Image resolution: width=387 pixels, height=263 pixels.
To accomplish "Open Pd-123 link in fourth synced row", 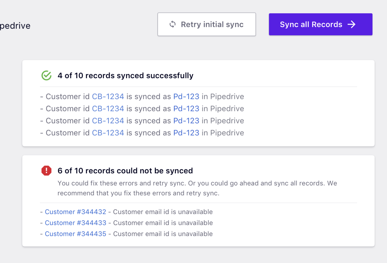I will pos(186,133).
